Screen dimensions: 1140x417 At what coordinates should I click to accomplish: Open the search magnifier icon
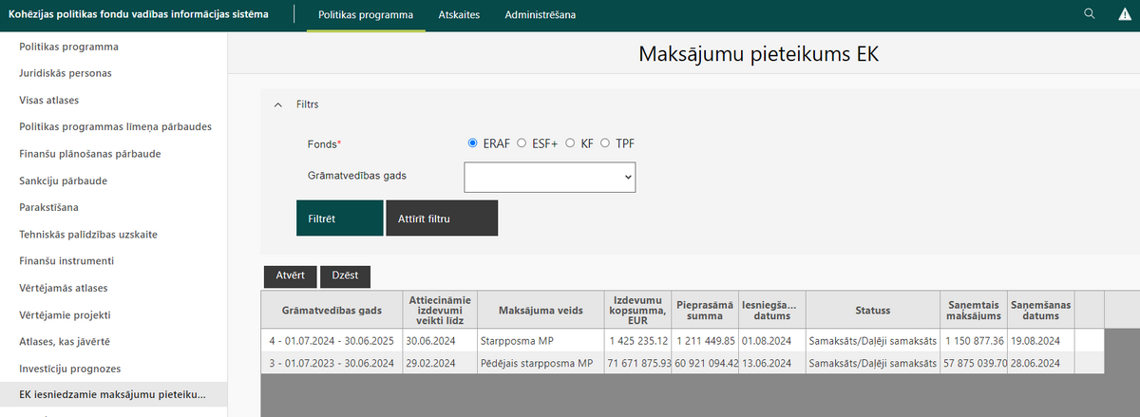pyautogui.click(x=1090, y=13)
